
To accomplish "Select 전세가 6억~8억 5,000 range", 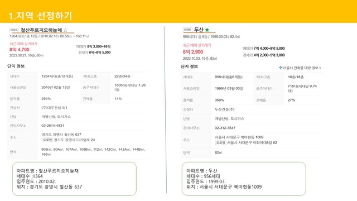I will point(94,52).
